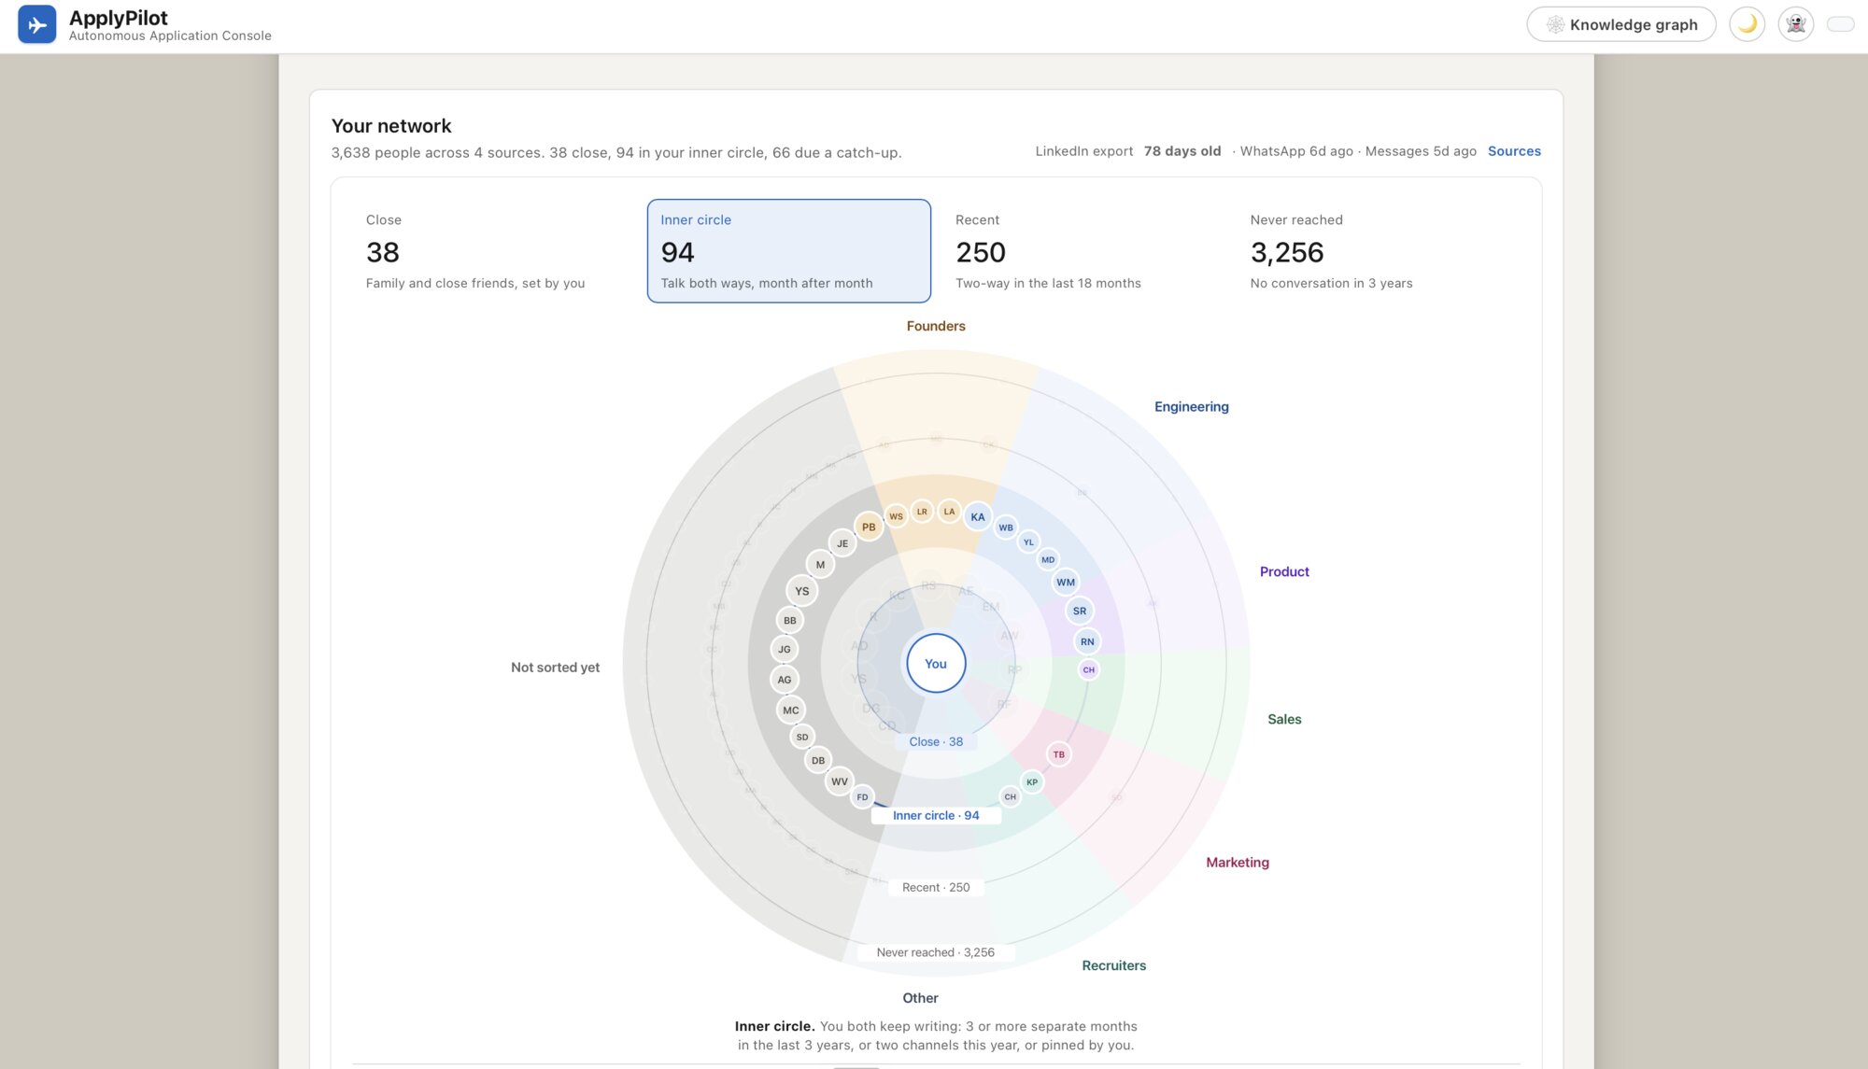Flip the pill switch in the header
The width and height of the screenshot is (1868, 1069).
click(1840, 24)
